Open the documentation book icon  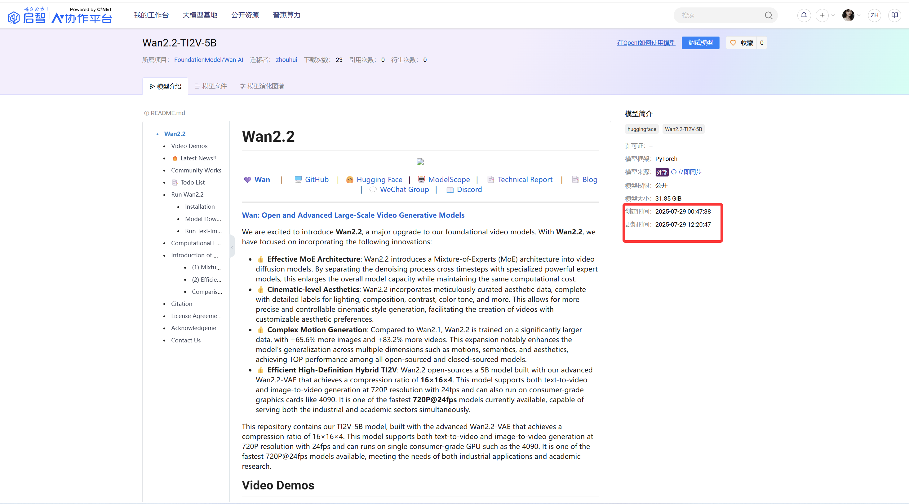(894, 15)
